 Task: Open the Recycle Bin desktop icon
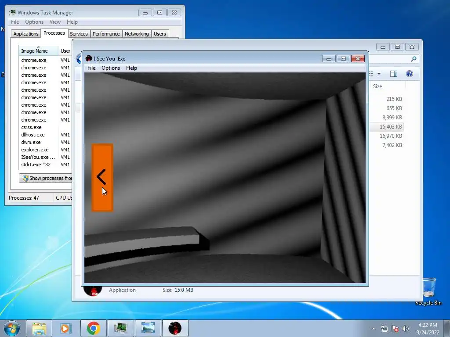coord(428,291)
